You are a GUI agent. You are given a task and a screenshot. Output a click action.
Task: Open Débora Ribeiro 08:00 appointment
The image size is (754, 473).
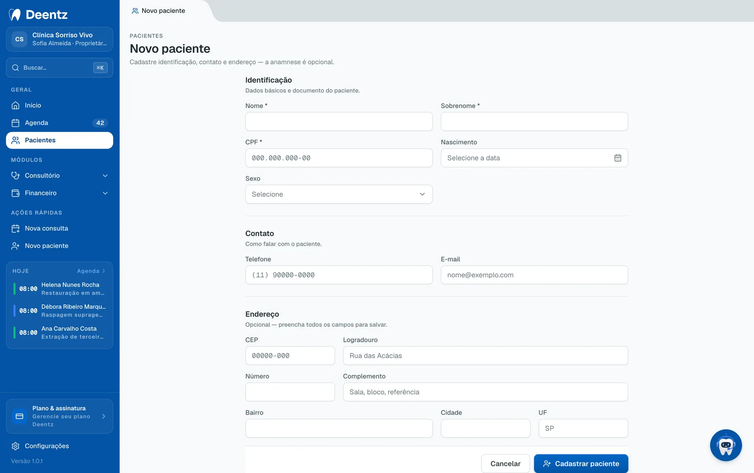59,311
